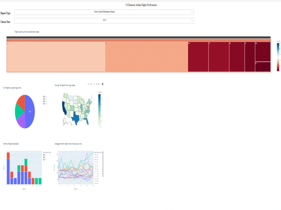The height and width of the screenshot is (210, 281).
Task: Download map plot as PNG camera icon
Action: click(x=89, y=84)
